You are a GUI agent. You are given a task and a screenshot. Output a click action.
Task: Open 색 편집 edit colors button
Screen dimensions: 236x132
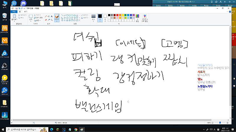coord(137,18)
